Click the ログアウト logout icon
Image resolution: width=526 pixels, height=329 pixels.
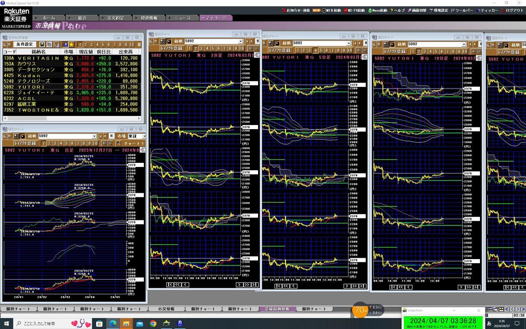[512, 10]
